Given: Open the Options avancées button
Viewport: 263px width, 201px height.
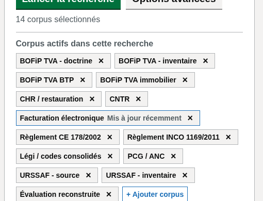Looking at the screenshot, I should tap(174, 4).
